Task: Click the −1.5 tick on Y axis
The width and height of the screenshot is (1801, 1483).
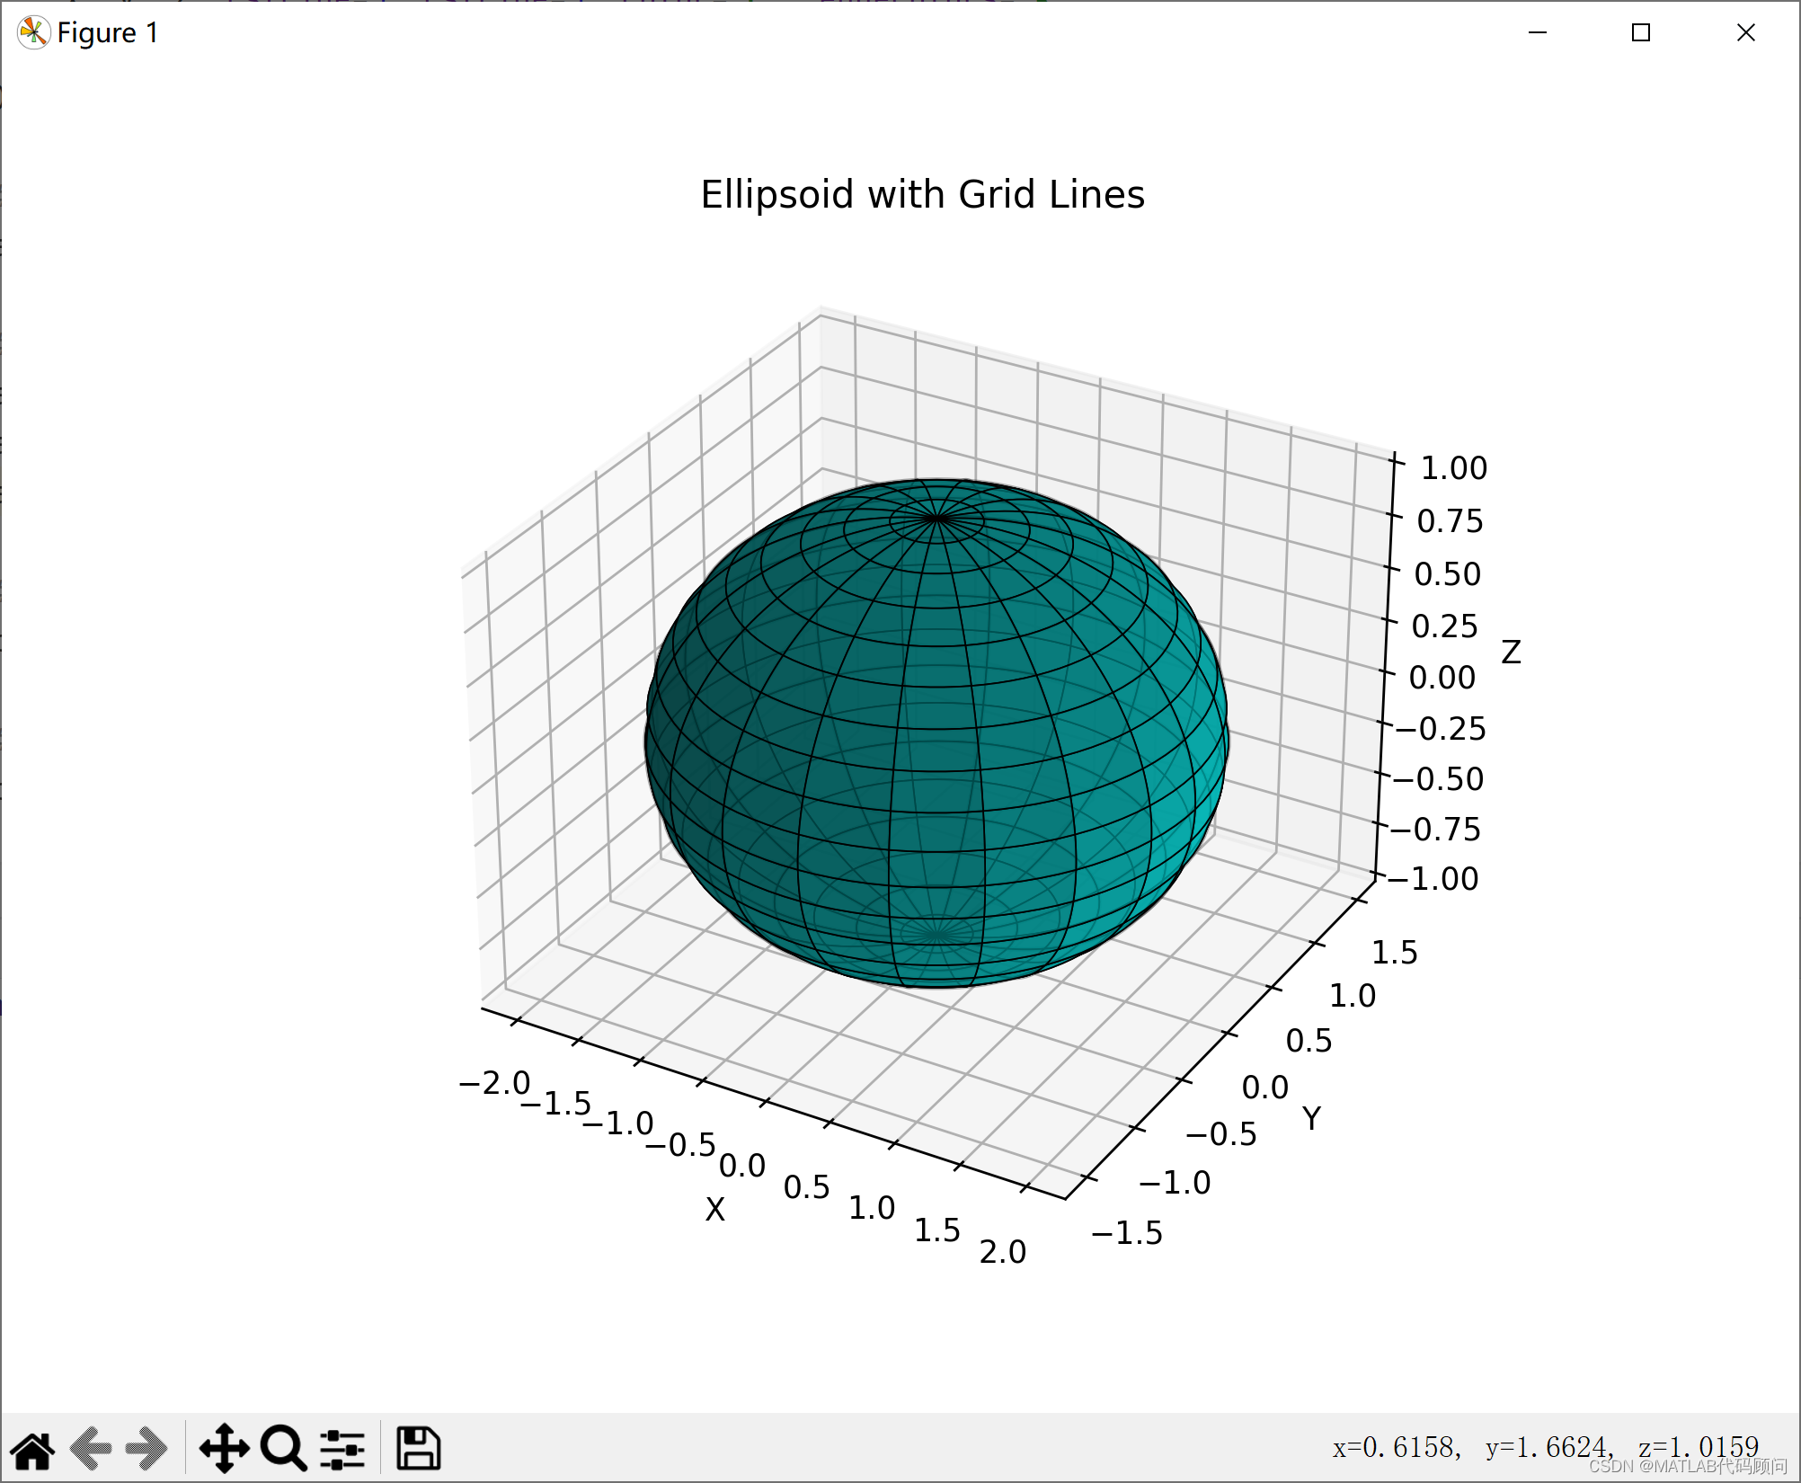Action: tap(1127, 1233)
